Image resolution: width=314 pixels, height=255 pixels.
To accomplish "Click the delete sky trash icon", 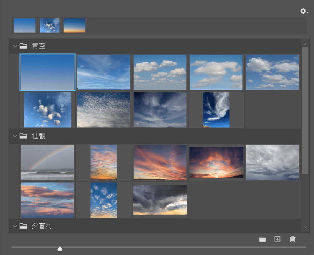I will pyautogui.click(x=293, y=239).
